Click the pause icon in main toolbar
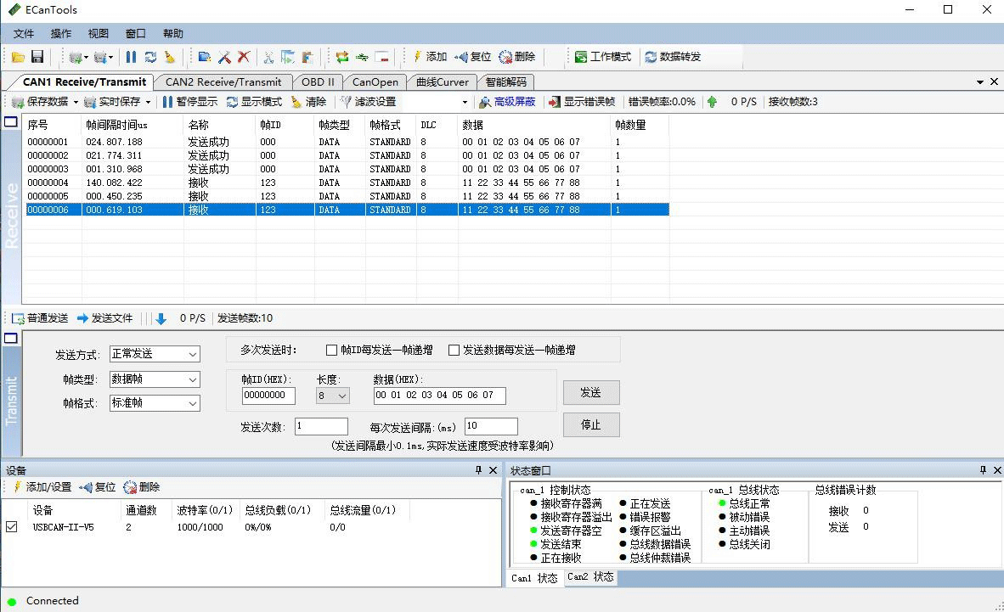Screen dimensions: 1004x612 tap(131, 57)
